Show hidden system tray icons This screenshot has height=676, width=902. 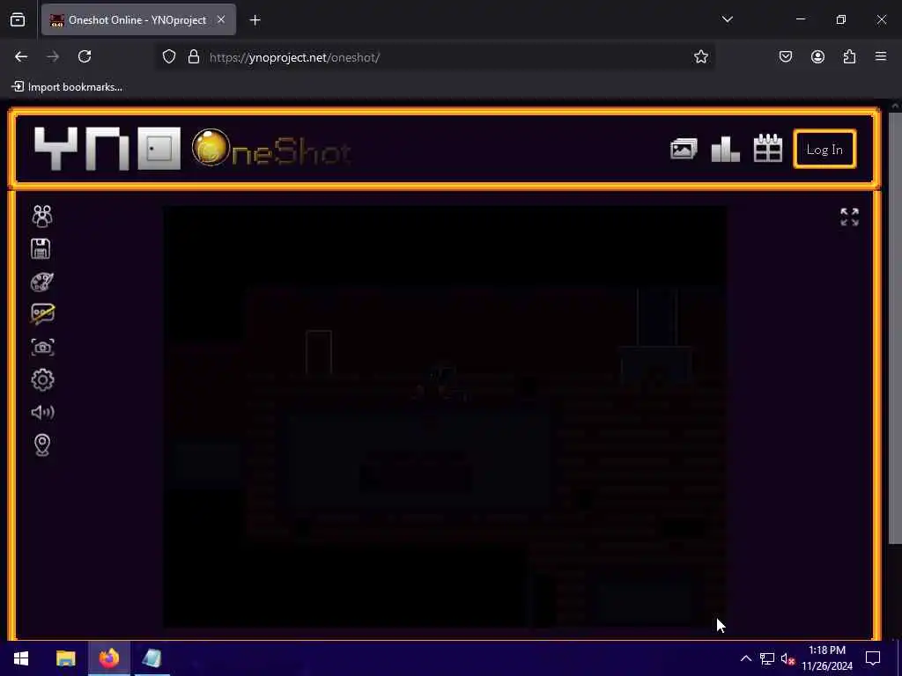745,658
